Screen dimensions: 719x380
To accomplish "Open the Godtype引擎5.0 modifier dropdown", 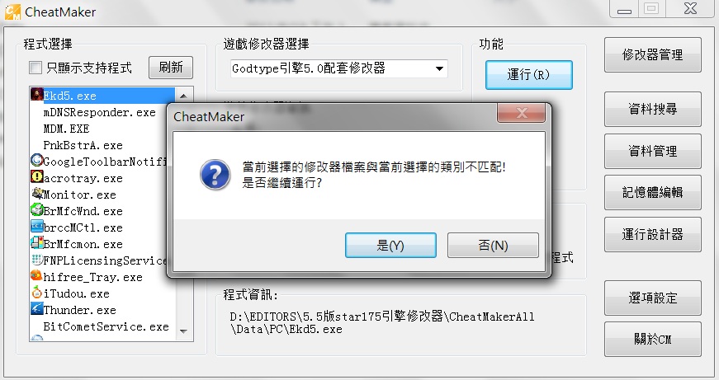I will coord(339,68).
